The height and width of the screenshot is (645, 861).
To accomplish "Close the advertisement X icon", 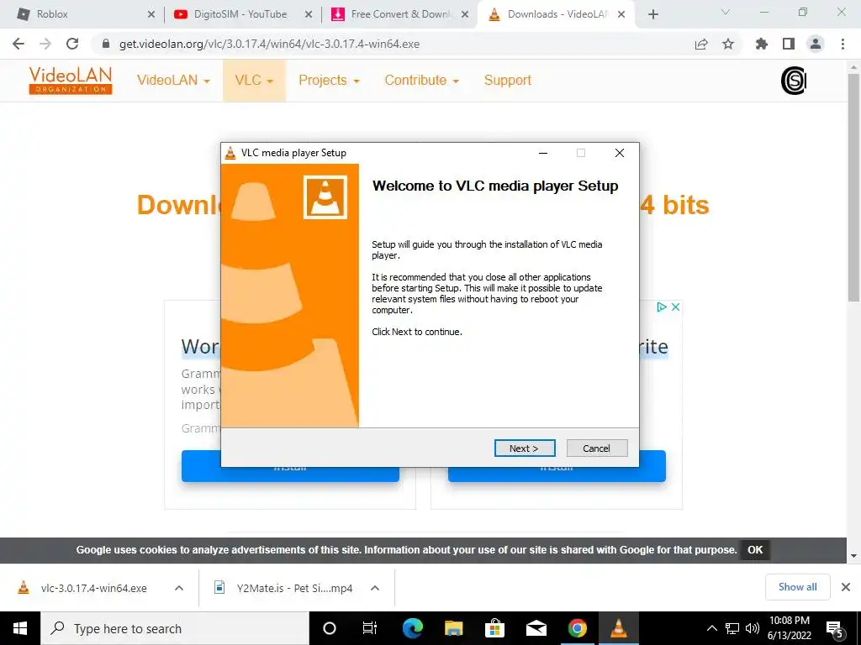I will pyautogui.click(x=676, y=307).
